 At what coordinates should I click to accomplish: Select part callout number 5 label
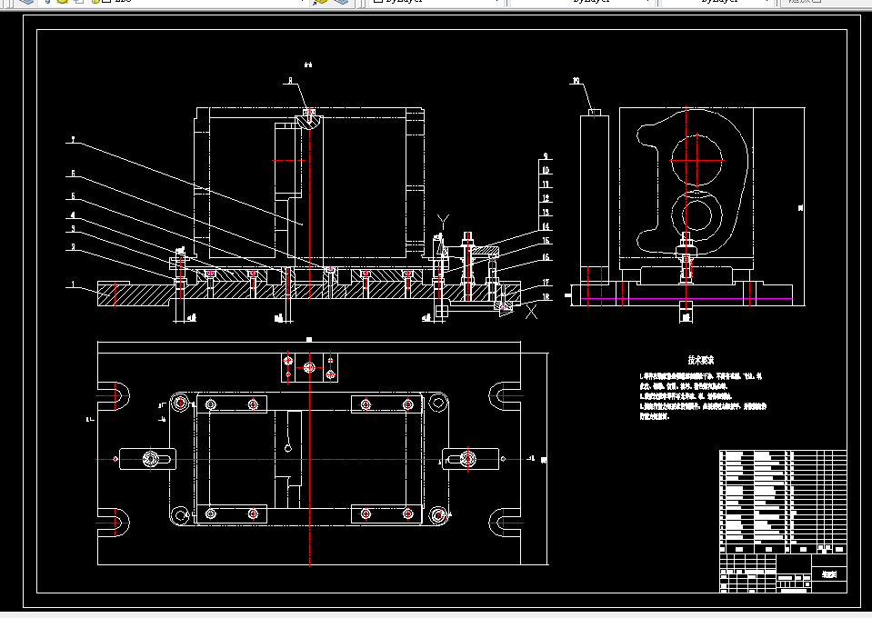point(73,196)
